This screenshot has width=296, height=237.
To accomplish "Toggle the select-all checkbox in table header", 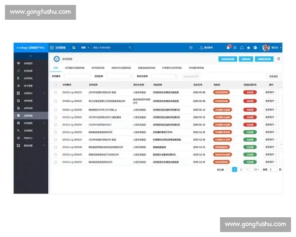I will pyautogui.click(x=55, y=84).
